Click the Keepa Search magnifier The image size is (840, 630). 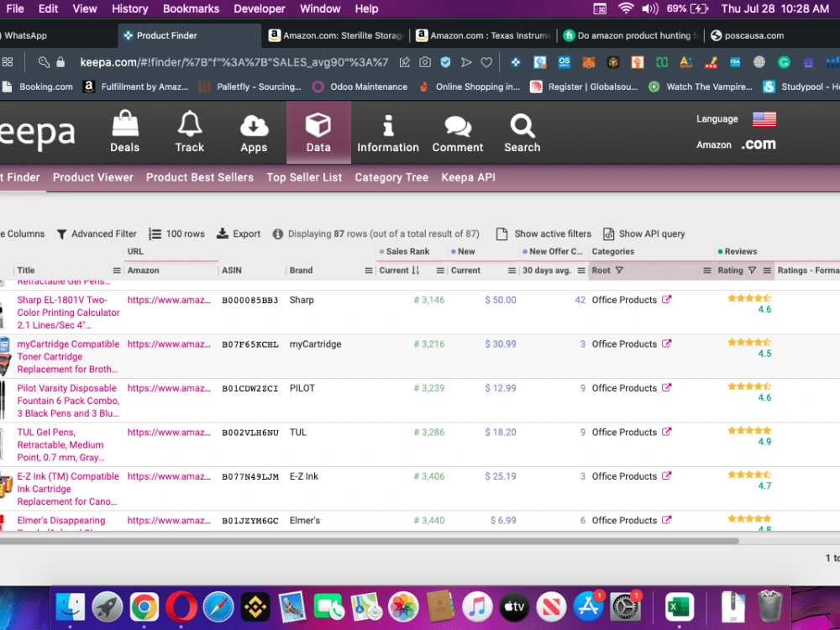[x=522, y=132]
